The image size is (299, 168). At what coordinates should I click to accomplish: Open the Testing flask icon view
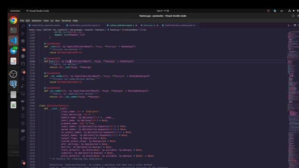pos(23,78)
